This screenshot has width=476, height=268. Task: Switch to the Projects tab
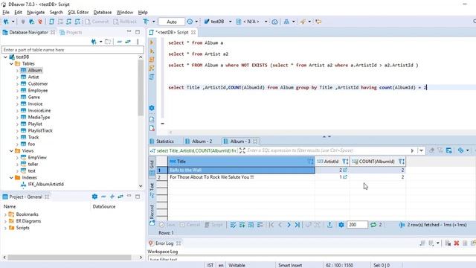coord(71,32)
